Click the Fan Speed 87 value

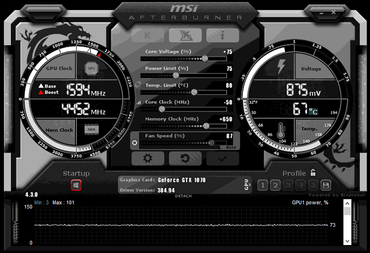229,136
